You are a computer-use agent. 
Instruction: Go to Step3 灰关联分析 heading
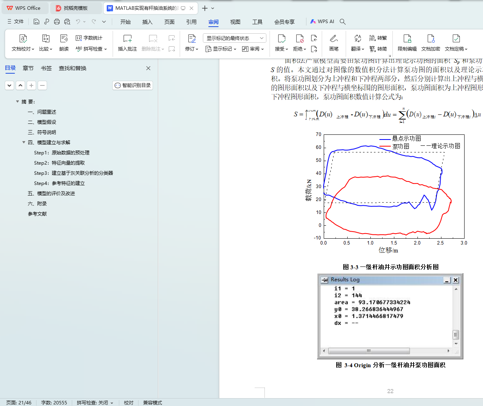[73, 173]
